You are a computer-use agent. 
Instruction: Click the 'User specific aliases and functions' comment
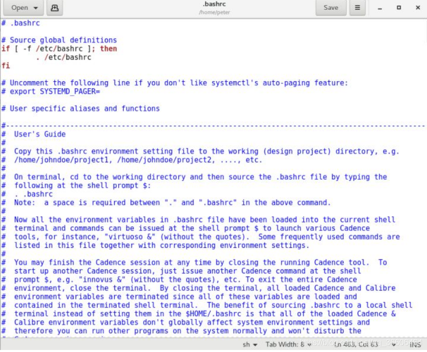click(84, 108)
